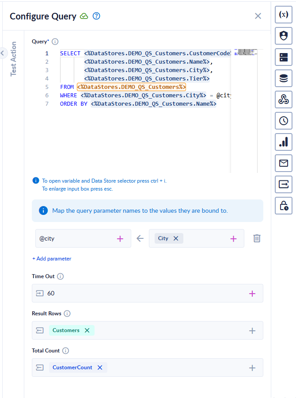
Task: Click the Time Out input type icon
Action: tap(40, 293)
